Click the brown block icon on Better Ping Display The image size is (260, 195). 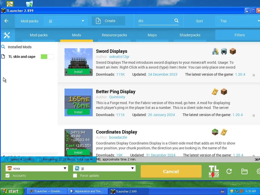[x=224, y=91]
